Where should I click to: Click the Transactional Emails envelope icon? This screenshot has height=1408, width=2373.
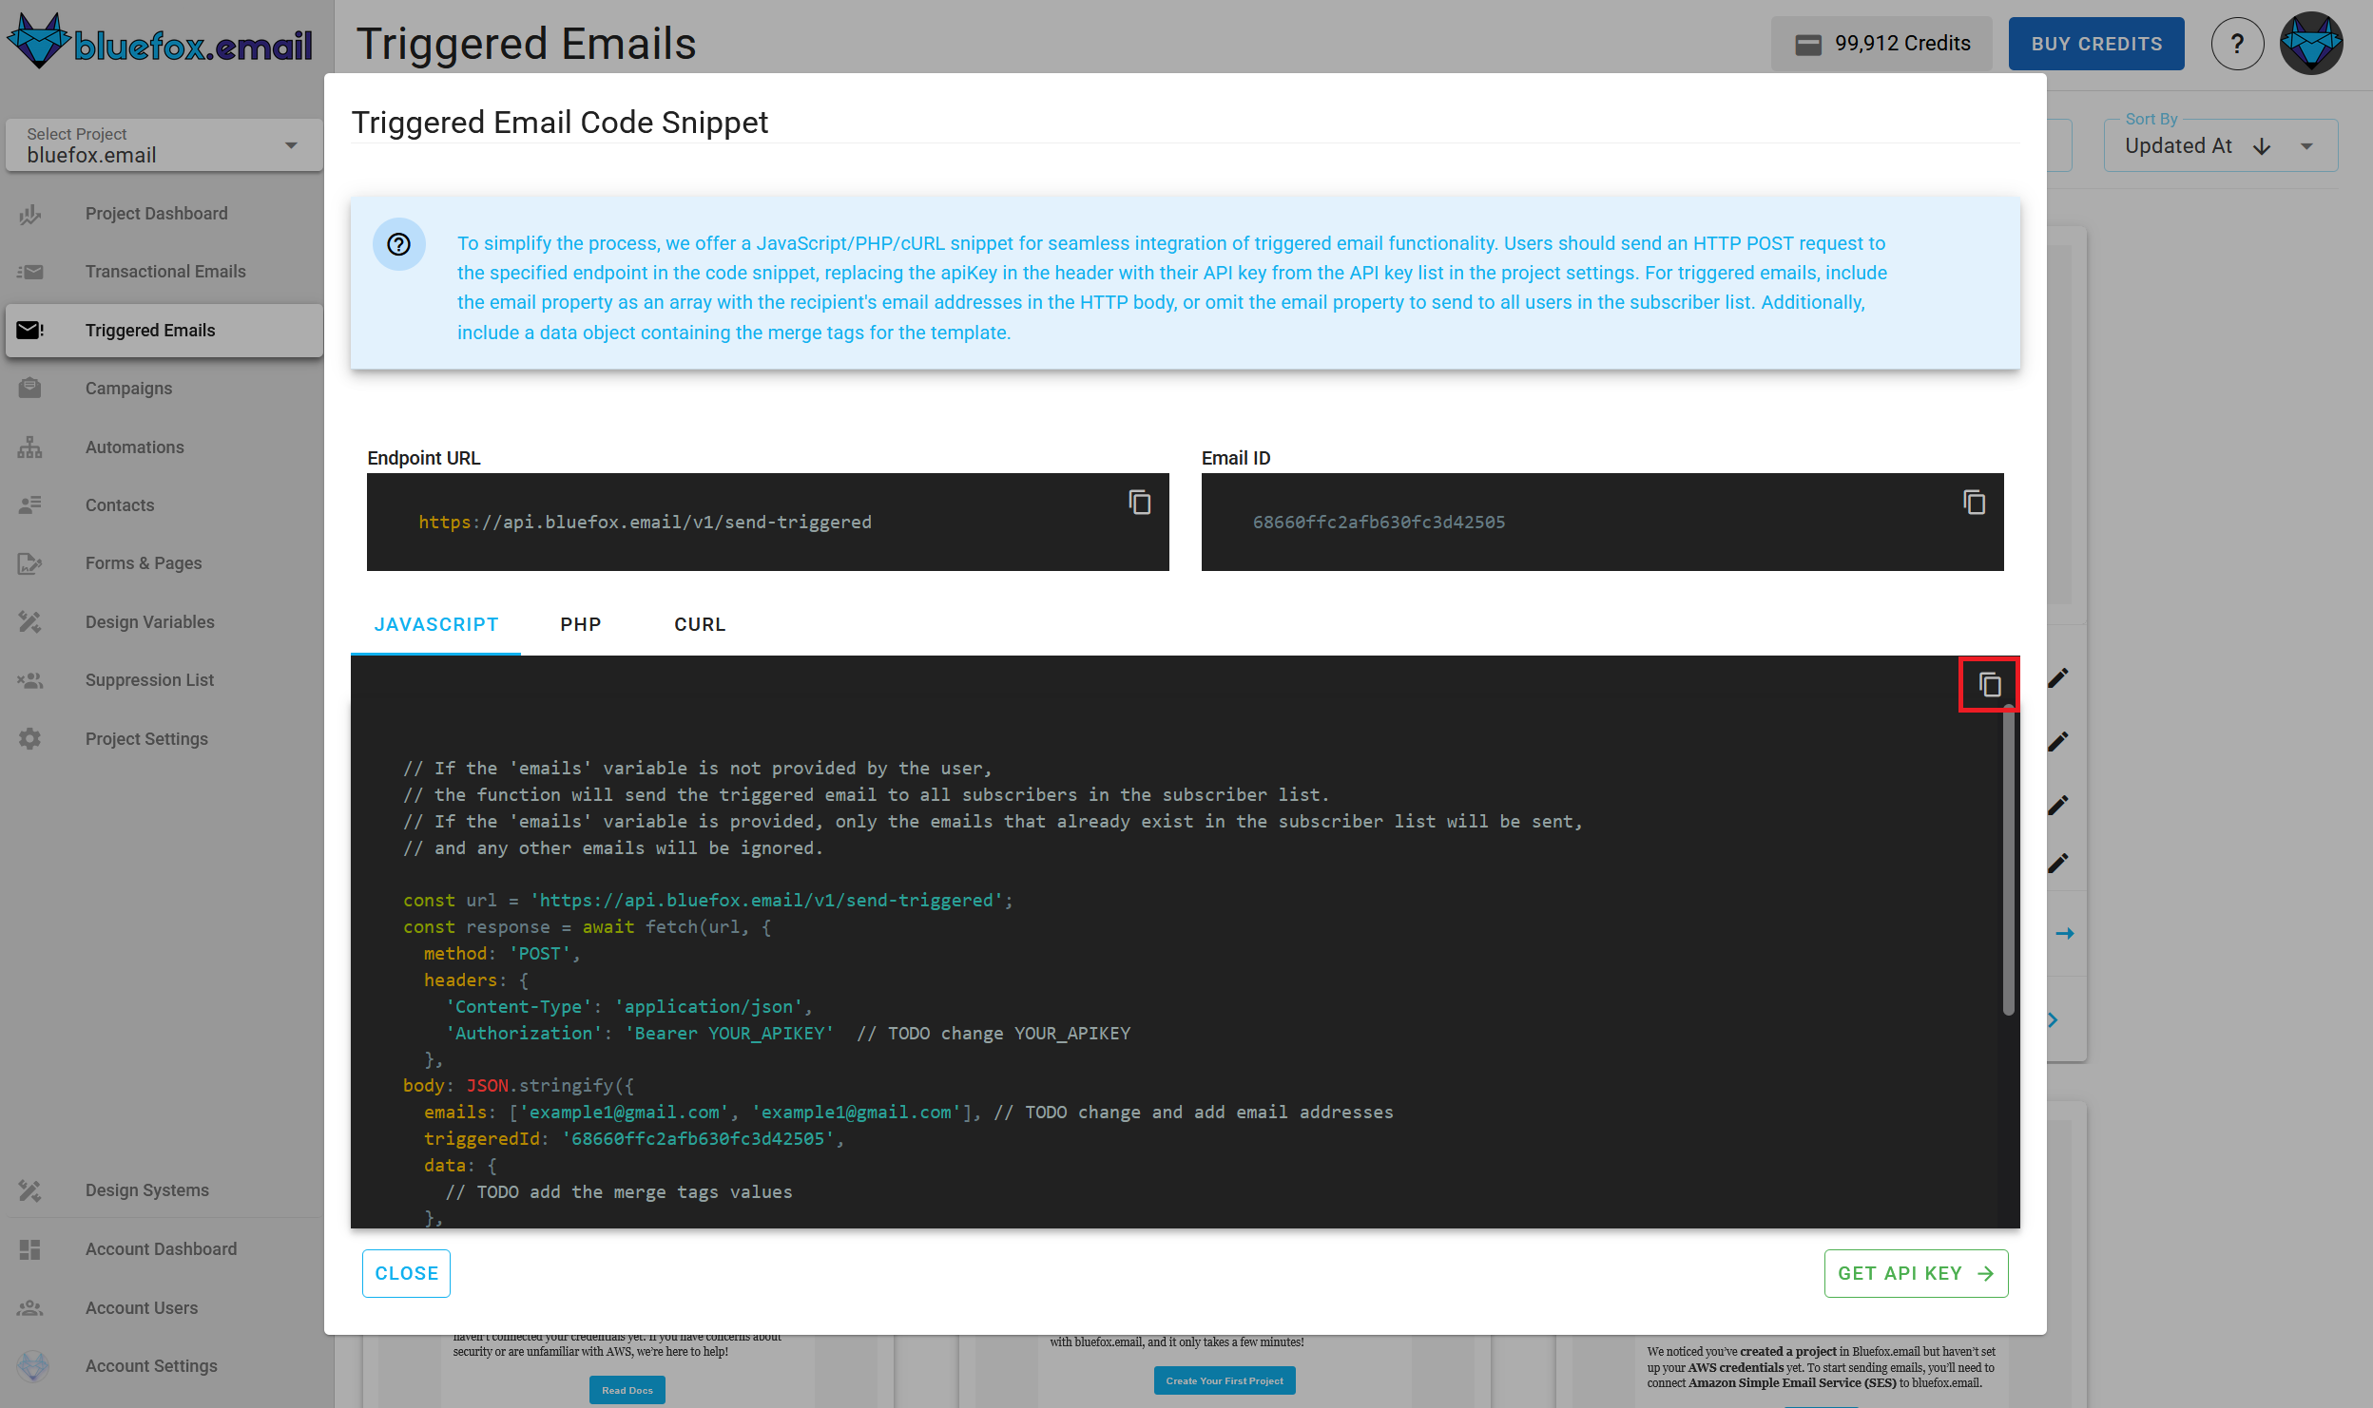(x=30, y=272)
